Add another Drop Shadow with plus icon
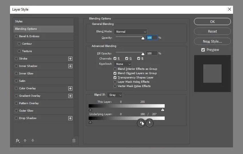The width and height of the screenshot is (243, 154). (70, 118)
